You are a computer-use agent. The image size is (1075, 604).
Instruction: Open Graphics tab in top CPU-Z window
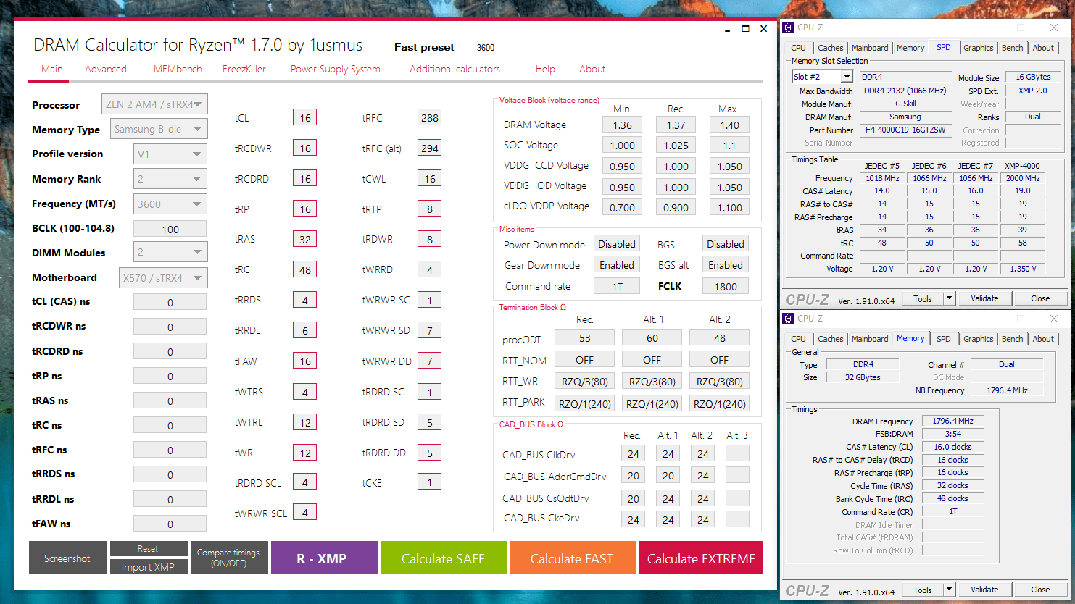coord(979,48)
